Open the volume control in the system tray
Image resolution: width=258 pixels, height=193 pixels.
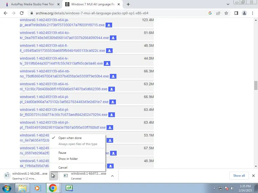point(233,188)
